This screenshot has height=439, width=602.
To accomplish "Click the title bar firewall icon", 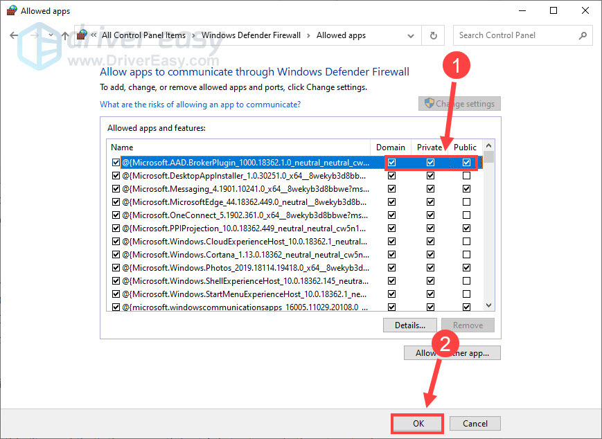I will click(12, 10).
